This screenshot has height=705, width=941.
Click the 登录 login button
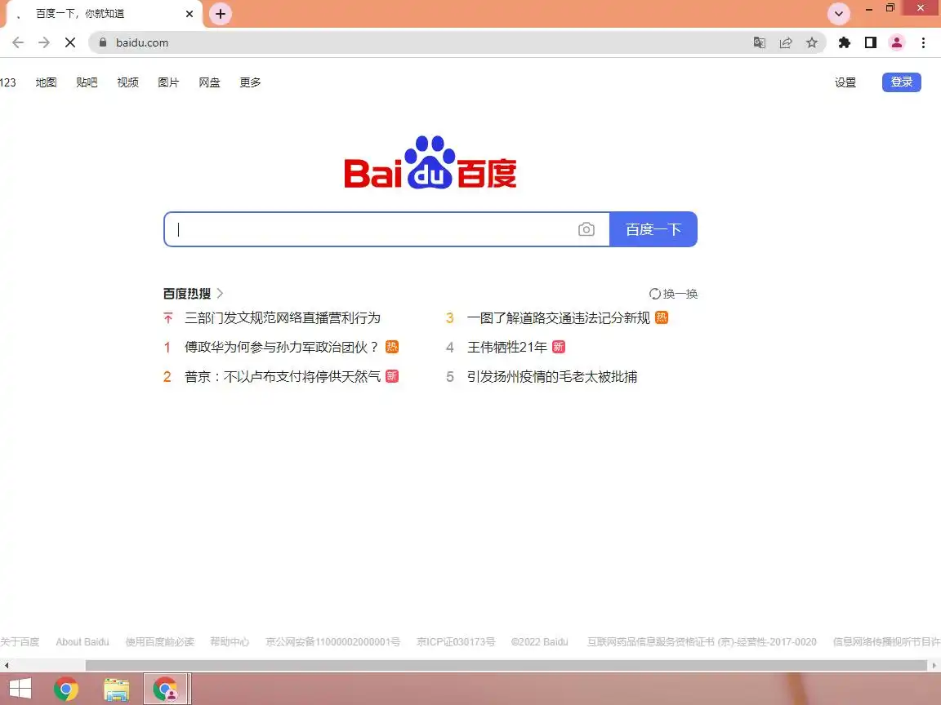pos(902,82)
